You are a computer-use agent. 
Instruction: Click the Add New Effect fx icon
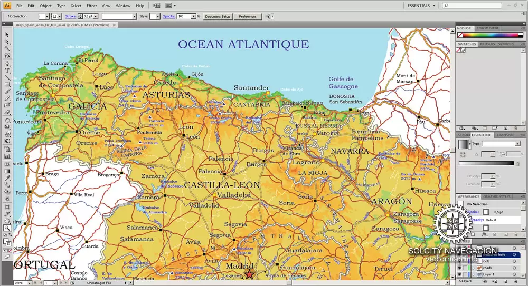[x=484, y=234]
